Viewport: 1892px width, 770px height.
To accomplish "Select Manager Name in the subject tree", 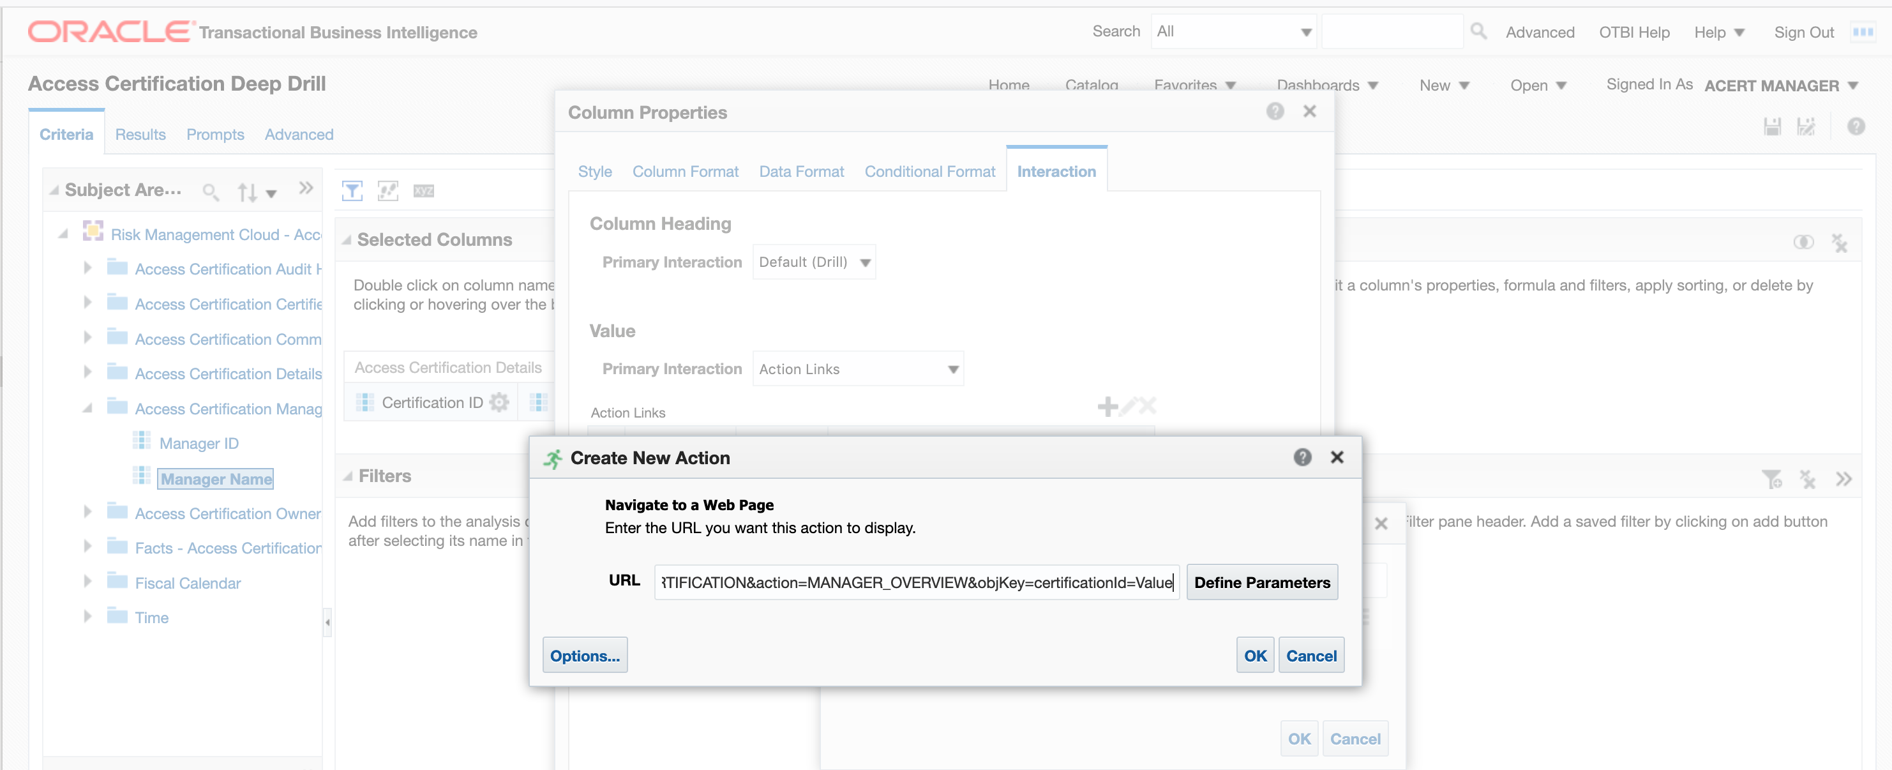I will click(x=216, y=479).
